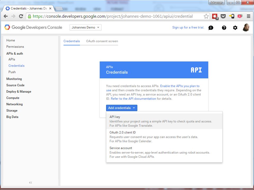The height and width of the screenshot is (190, 254).
Task: Click the phone push extension icon
Action: [x=232, y=16]
